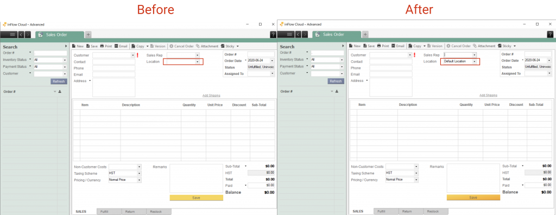Click search Order # field in Before window
The height and width of the screenshot is (215, 556).
pyautogui.click(x=50, y=53)
